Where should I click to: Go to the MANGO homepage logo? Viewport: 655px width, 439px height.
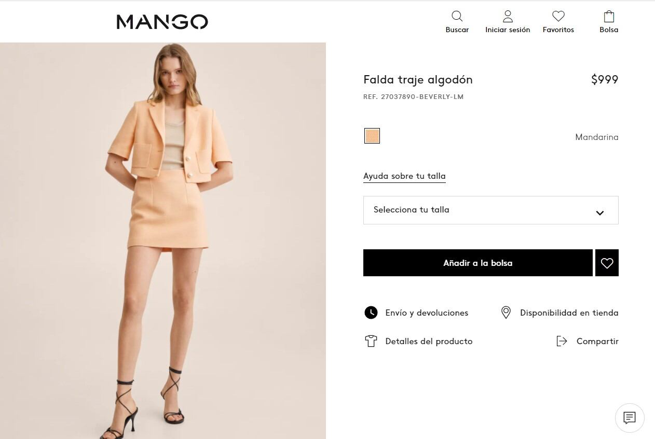162,22
